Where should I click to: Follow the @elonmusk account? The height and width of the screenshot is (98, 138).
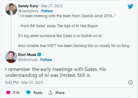[x=46, y=60]
